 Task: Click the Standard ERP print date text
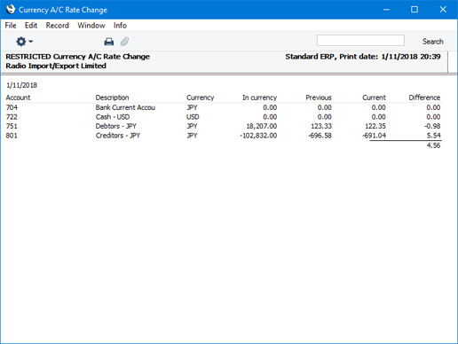363,57
